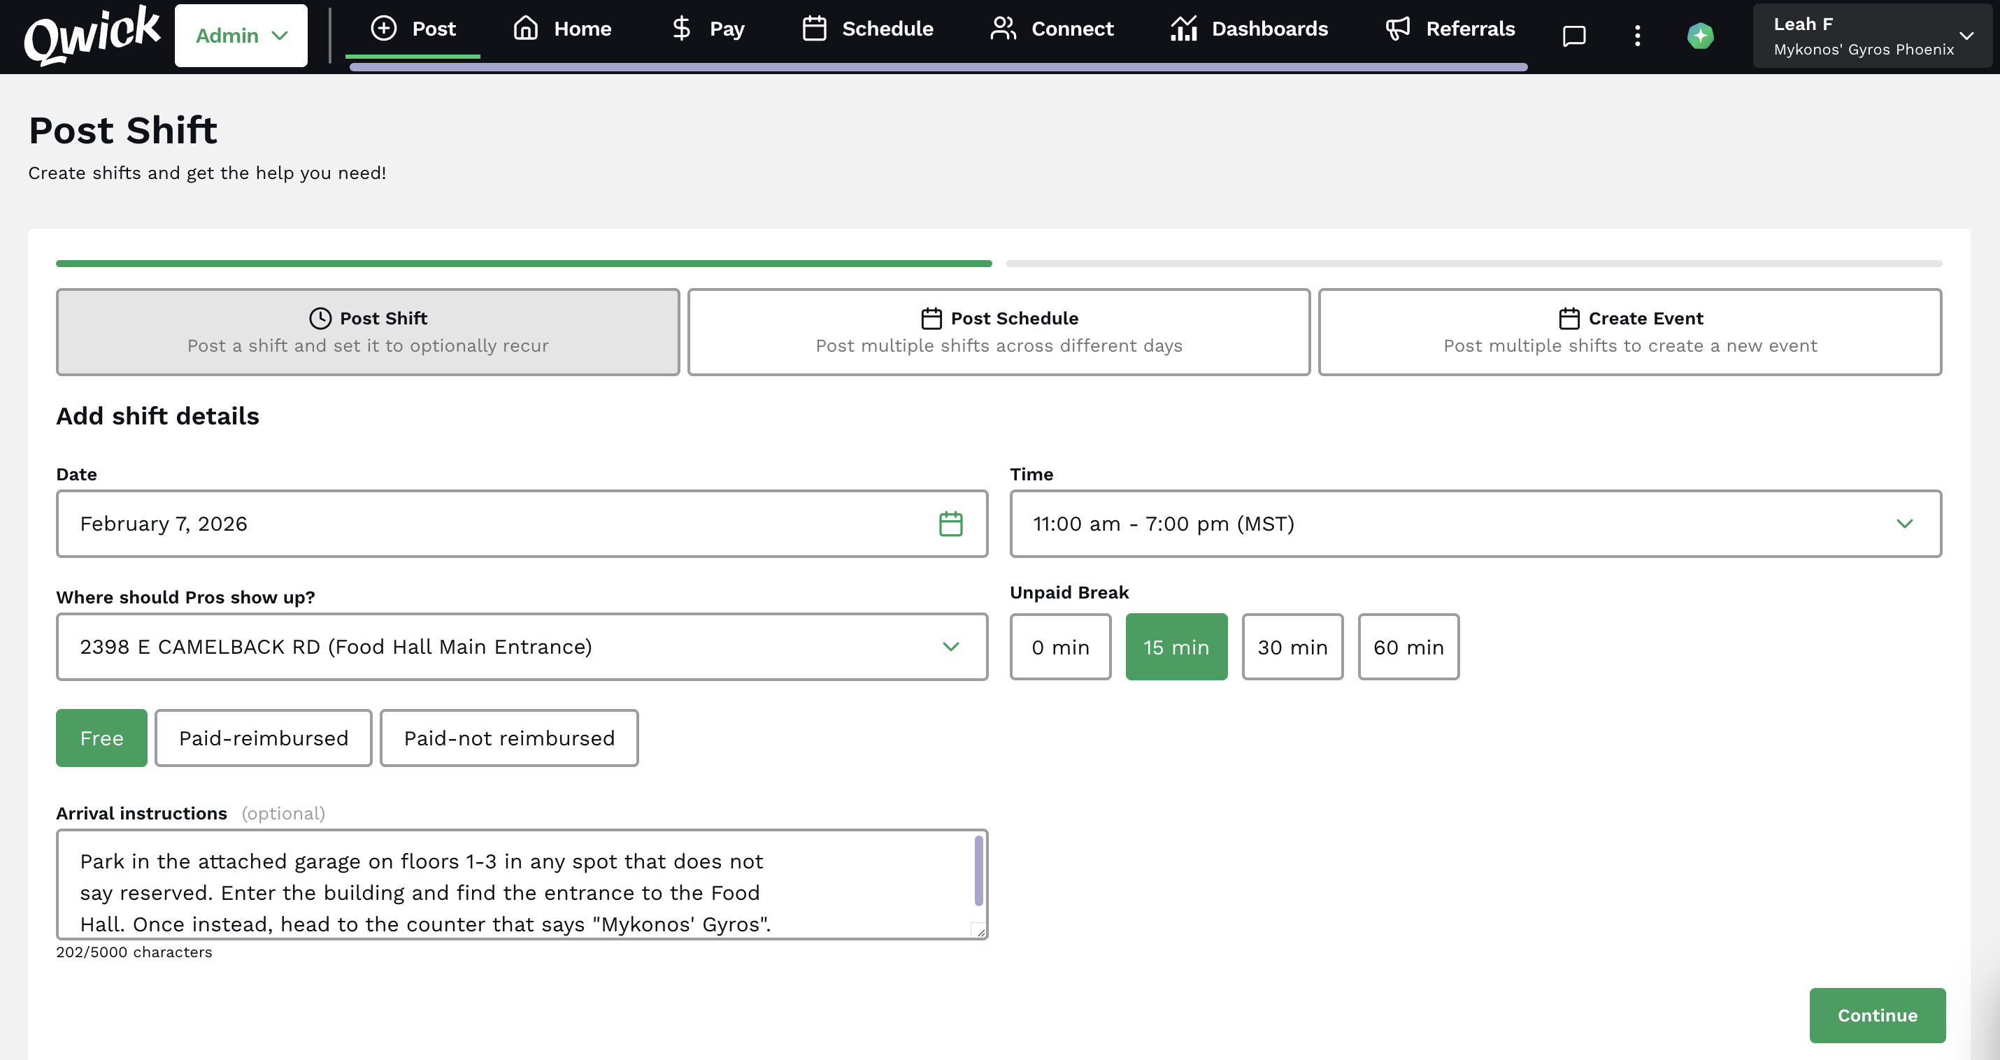
Task: Click the Pay dollar sign icon
Action: 681,29
